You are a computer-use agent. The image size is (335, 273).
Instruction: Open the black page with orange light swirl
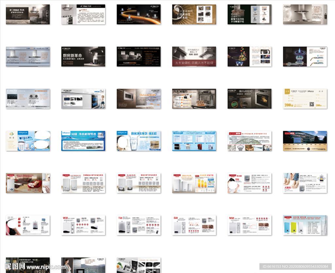click(x=139, y=14)
